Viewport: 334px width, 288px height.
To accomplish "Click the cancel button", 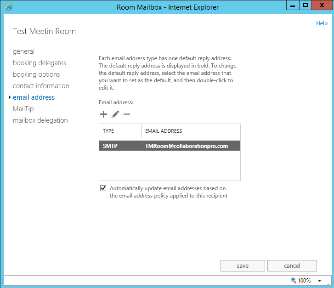I will [292, 265].
